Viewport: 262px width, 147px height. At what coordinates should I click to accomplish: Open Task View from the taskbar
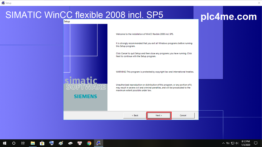coord(23,143)
